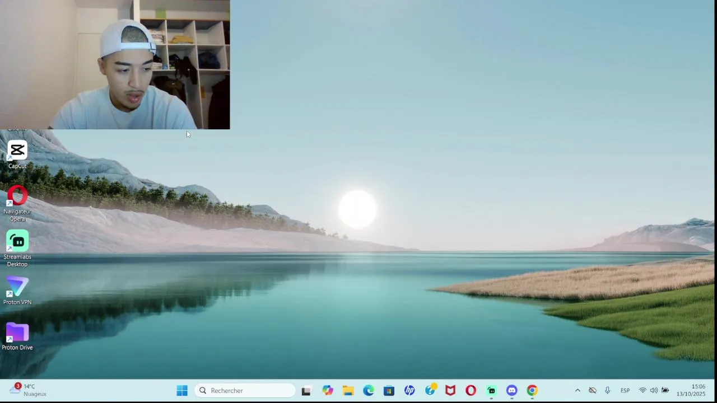Launch Microsoft Edge from the taskbar
The width and height of the screenshot is (717, 403).
pyautogui.click(x=369, y=391)
